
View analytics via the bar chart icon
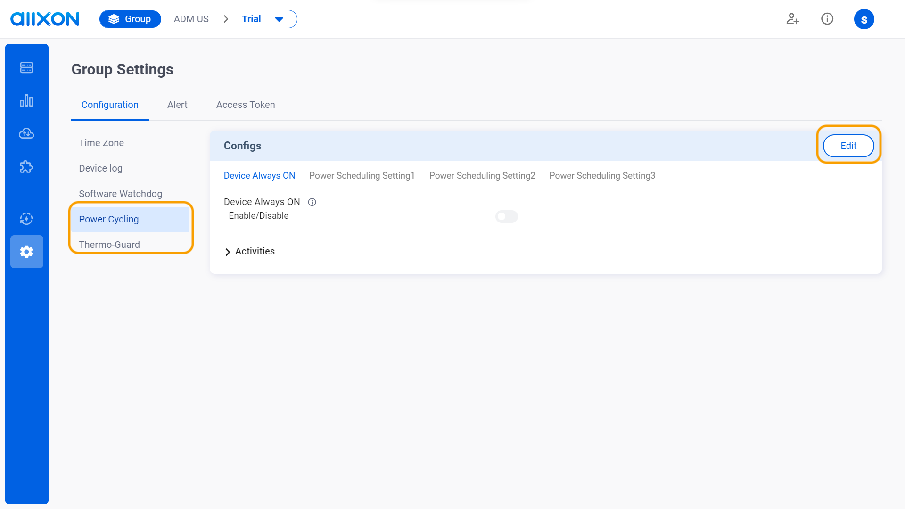pyautogui.click(x=26, y=100)
